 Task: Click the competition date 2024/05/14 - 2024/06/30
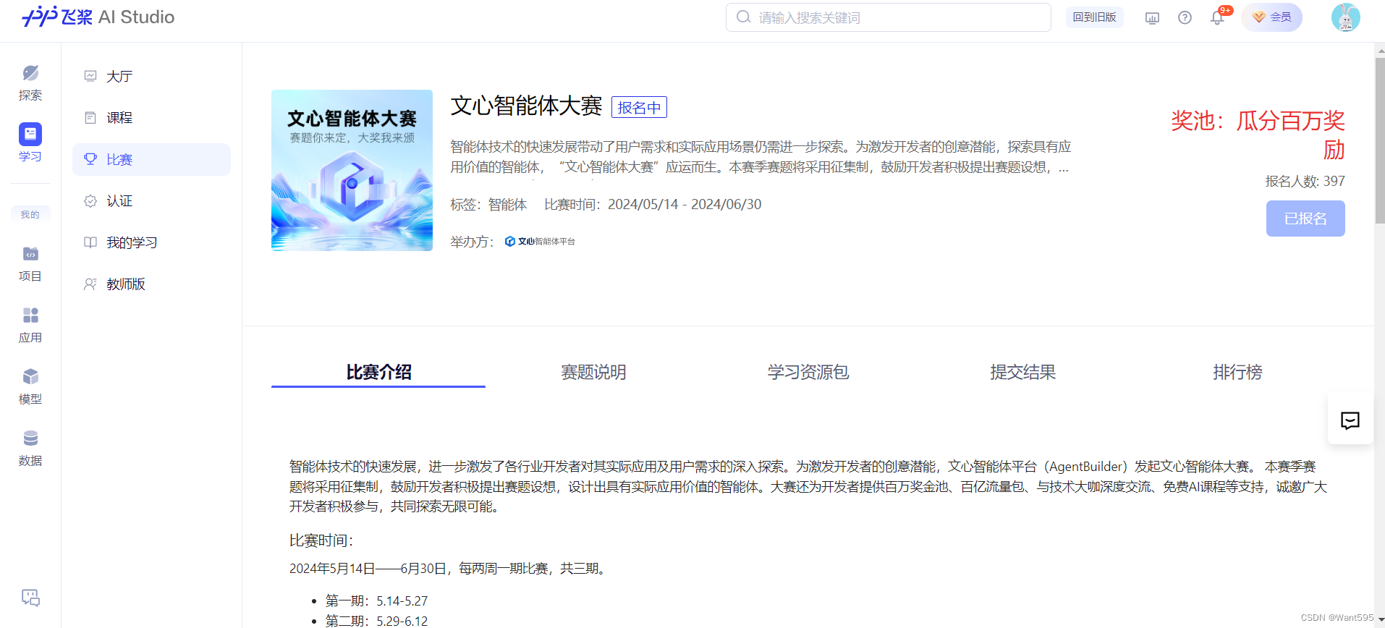[685, 204]
